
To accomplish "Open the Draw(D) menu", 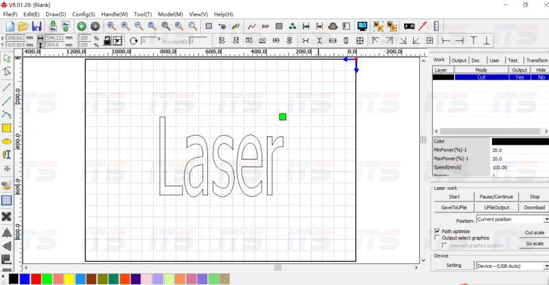I will click(56, 14).
